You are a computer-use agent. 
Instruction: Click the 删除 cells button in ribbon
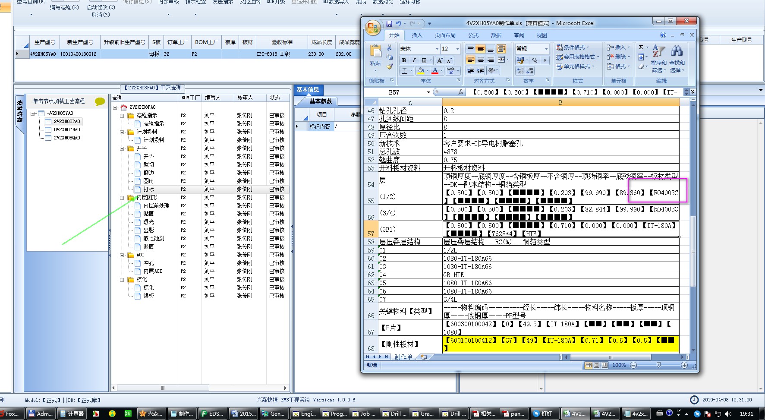point(618,57)
